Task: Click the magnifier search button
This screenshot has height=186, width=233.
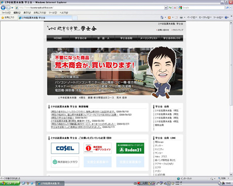Action: [227, 8]
